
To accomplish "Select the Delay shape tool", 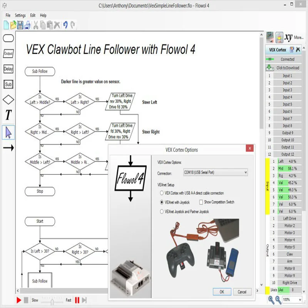I will point(8,69).
